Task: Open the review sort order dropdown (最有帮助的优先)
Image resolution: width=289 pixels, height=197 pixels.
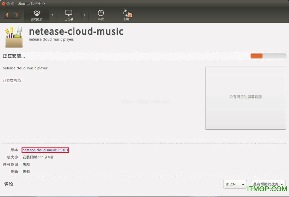Action: [268, 184]
